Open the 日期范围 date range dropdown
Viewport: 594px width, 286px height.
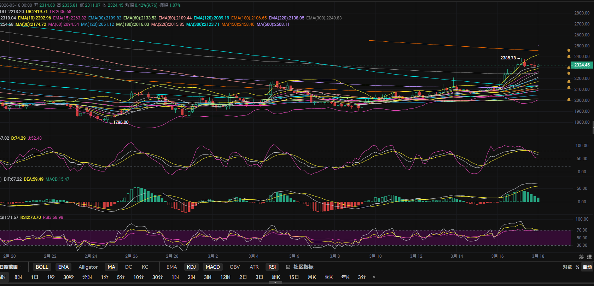point(11,267)
